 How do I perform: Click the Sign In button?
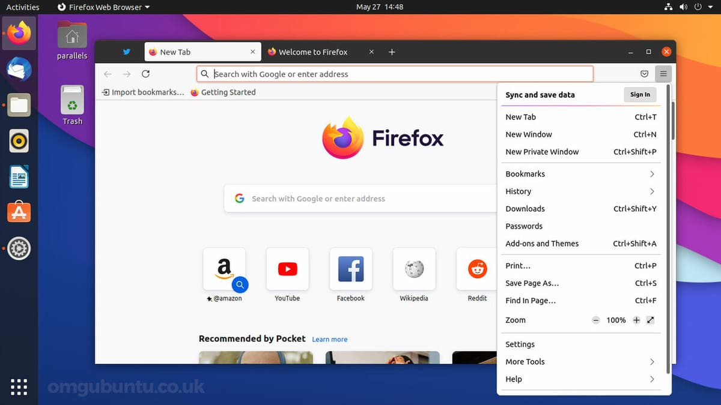(x=639, y=94)
